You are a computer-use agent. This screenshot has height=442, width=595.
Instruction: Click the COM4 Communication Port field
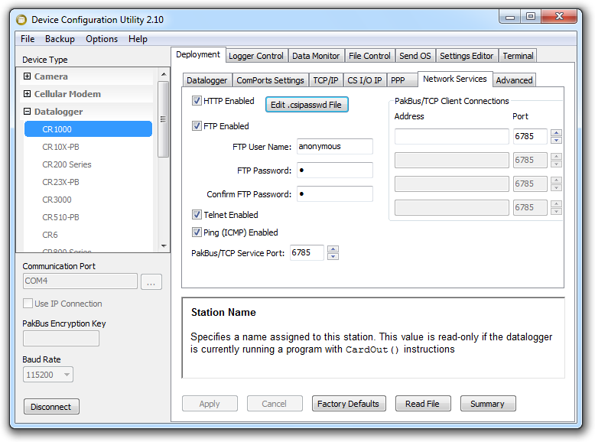tap(80, 281)
